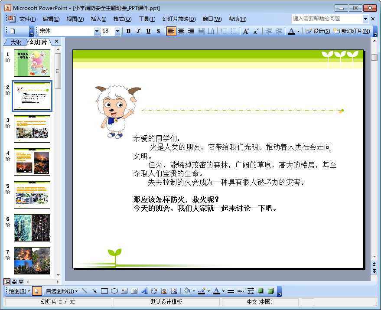Open the 插入(I) menu

[x=98, y=19]
